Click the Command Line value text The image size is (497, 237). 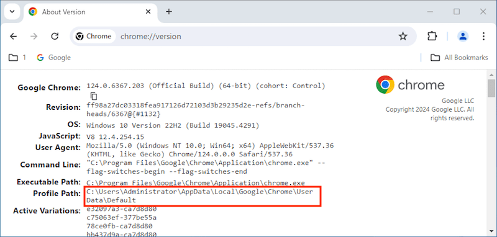click(206, 168)
